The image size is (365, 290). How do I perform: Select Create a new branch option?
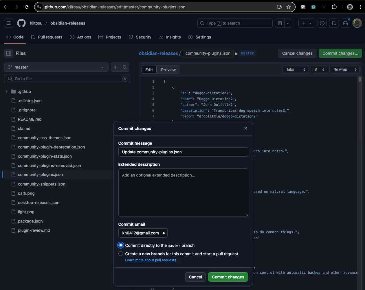(x=121, y=254)
